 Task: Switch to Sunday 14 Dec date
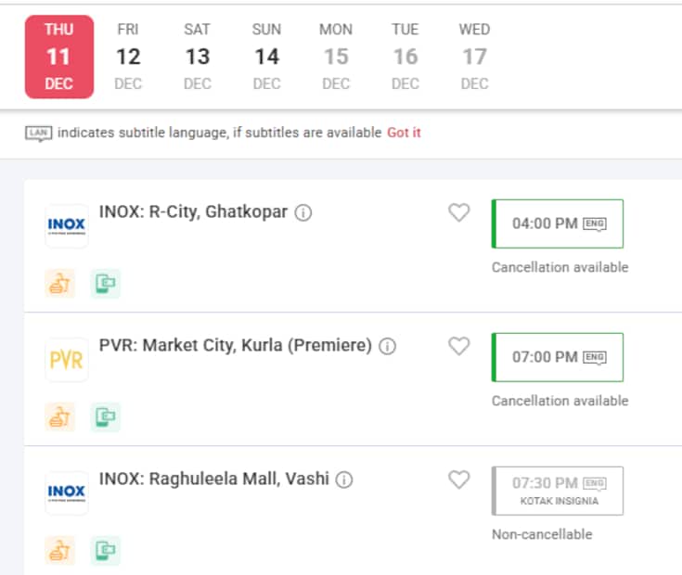pyautogui.click(x=266, y=57)
